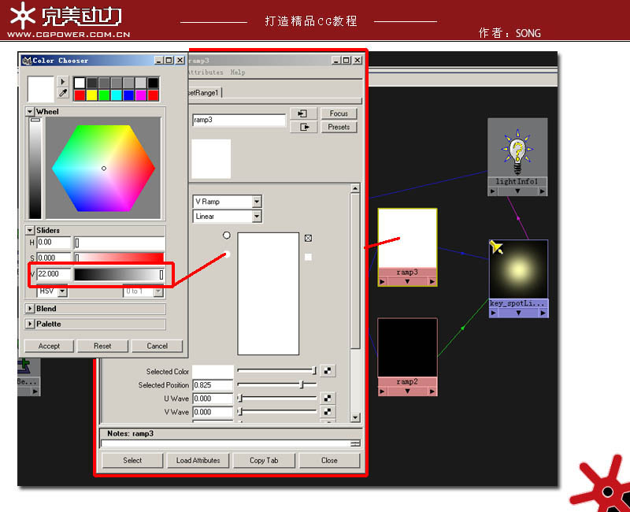Expand the Blend section
This screenshot has height=512, width=630.
pyautogui.click(x=30, y=309)
